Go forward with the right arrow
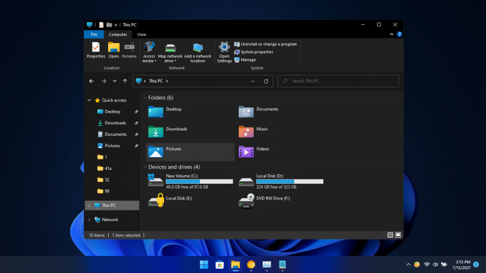 (104, 81)
